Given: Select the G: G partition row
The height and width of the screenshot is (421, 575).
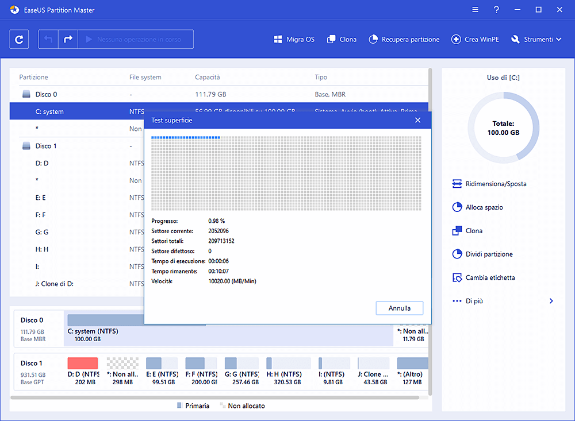Looking at the screenshot, I should click(x=76, y=232).
